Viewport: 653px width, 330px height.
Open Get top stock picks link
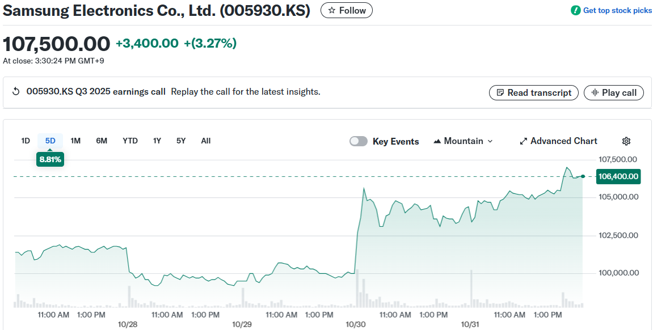pyautogui.click(x=617, y=10)
